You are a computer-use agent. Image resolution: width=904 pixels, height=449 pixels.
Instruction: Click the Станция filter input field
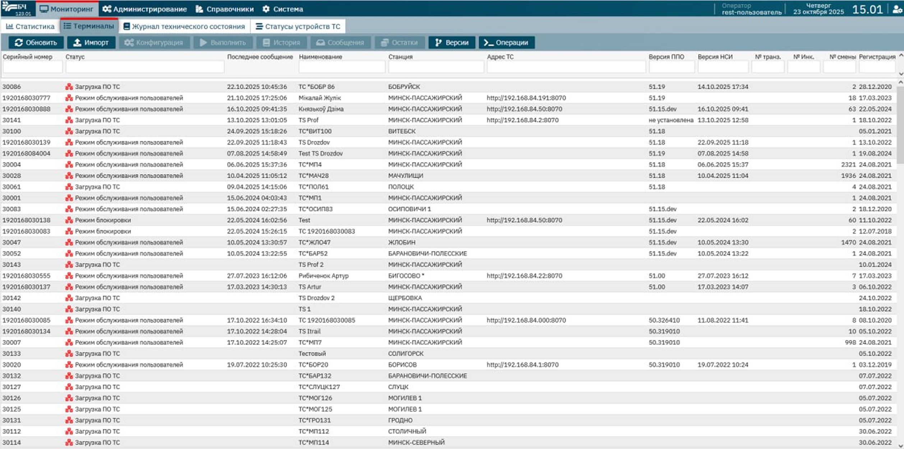coord(435,67)
